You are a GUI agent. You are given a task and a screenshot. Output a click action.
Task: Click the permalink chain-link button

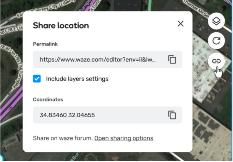pos(216,61)
